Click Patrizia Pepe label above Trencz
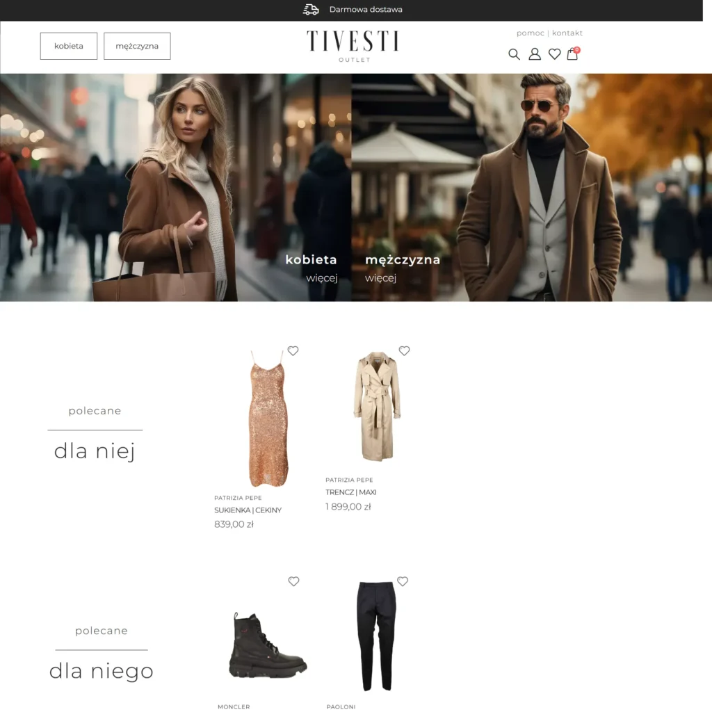 point(349,480)
